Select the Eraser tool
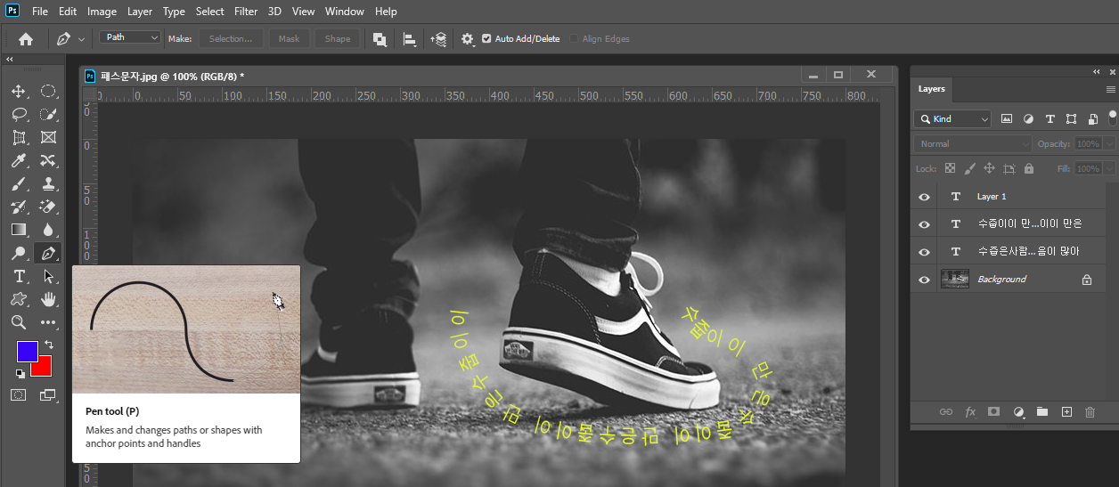Viewport: 1119px width, 487px height. point(48,207)
